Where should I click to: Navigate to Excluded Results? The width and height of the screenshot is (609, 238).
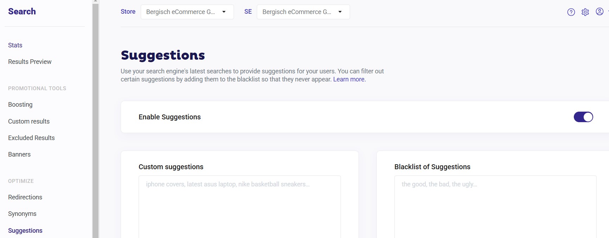(31, 138)
